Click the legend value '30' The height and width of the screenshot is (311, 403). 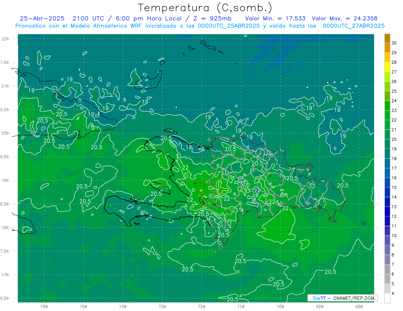pyautogui.click(x=394, y=43)
